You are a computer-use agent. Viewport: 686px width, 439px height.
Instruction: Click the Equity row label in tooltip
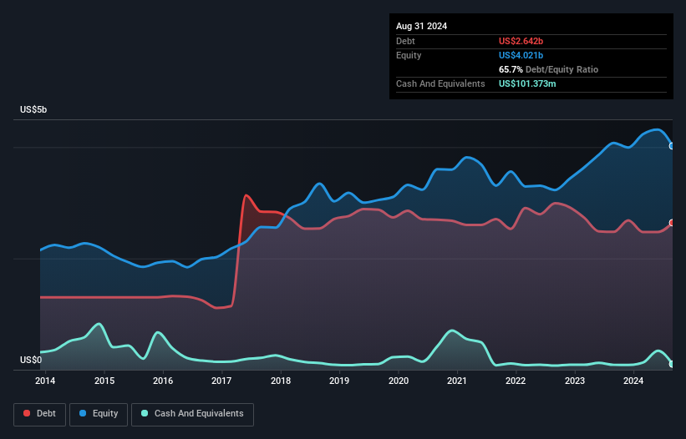409,55
